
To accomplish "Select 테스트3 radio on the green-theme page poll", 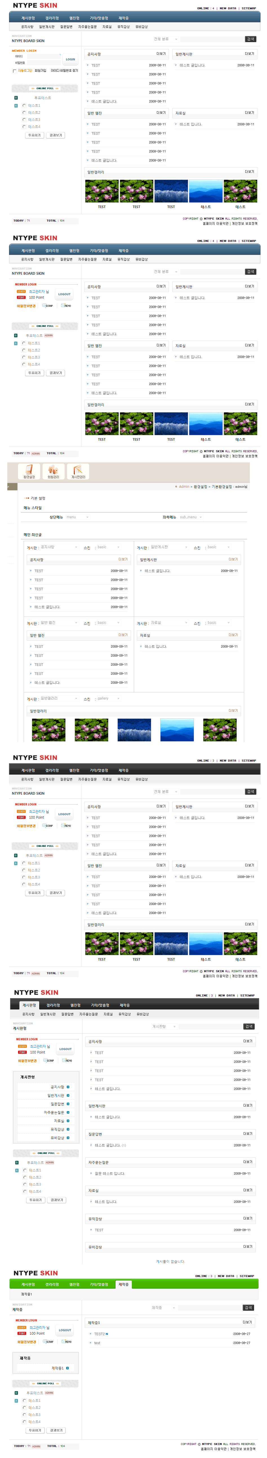I will tap(24, 1415).
